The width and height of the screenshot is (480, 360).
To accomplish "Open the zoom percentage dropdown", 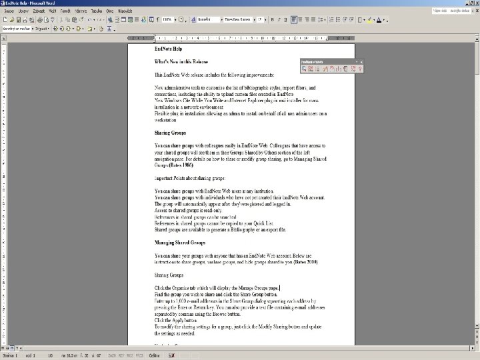I will pyautogui.click(x=175, y=20).
